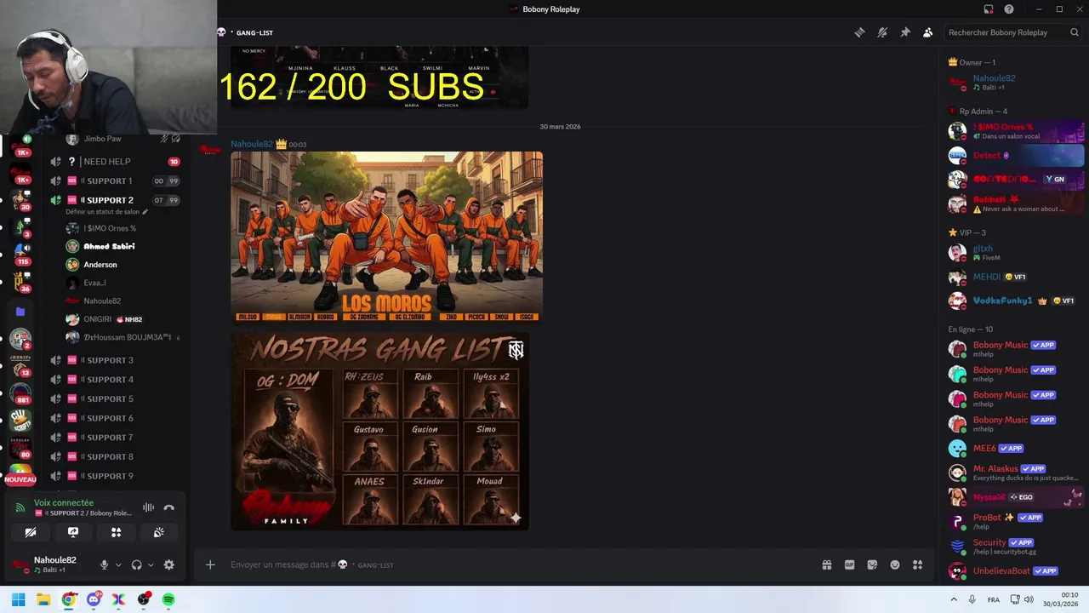Click the plus attach button in message bar
This screenshot has width=1089, height=613.
tap(210, 564)
